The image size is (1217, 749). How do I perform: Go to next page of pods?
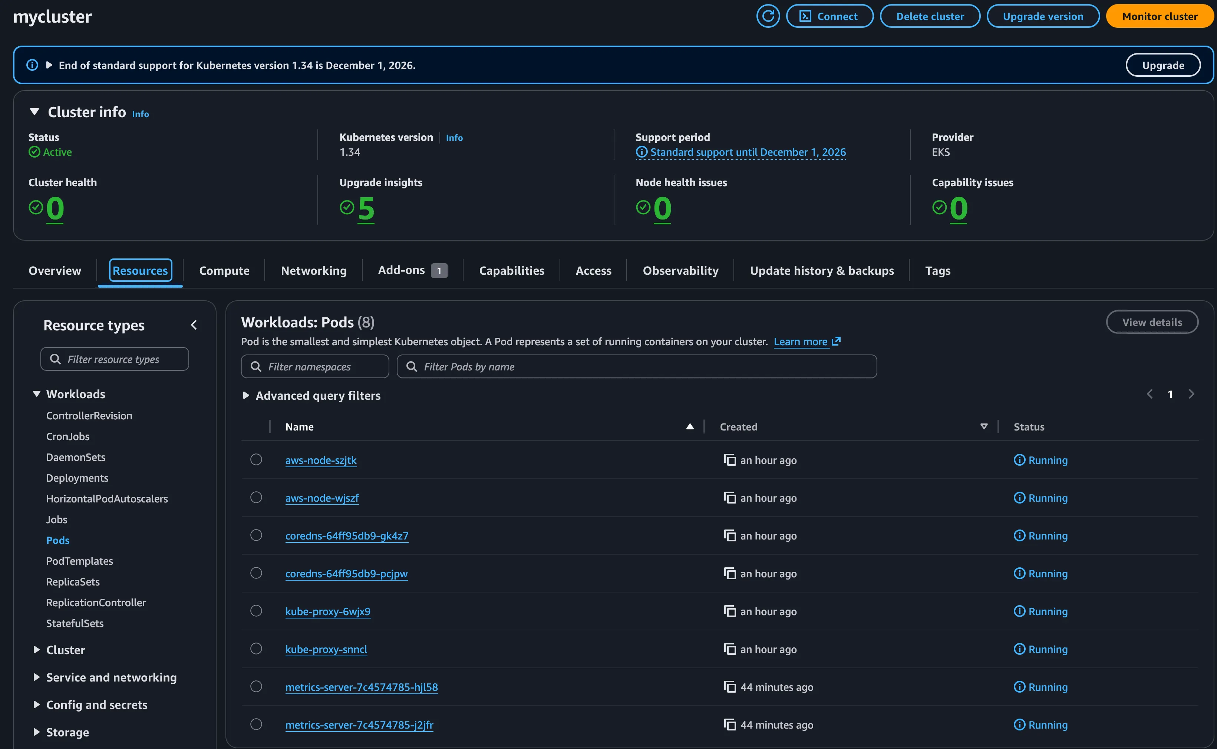[1191, 394]
